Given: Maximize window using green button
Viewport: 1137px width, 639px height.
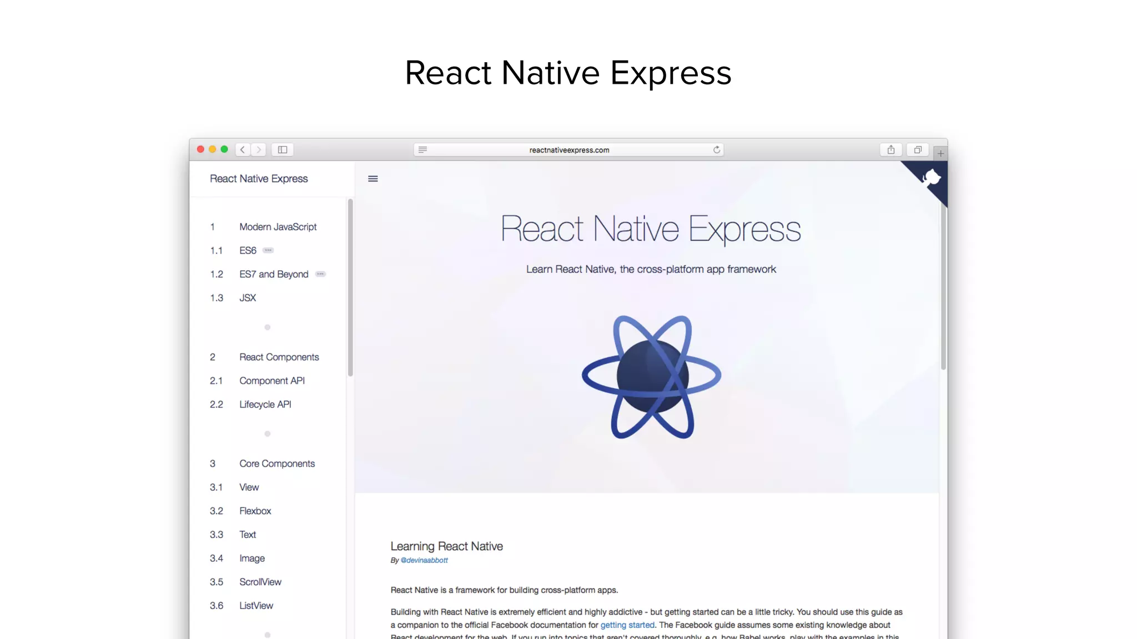Looking at the screenshot, I should tap(224, 149).
